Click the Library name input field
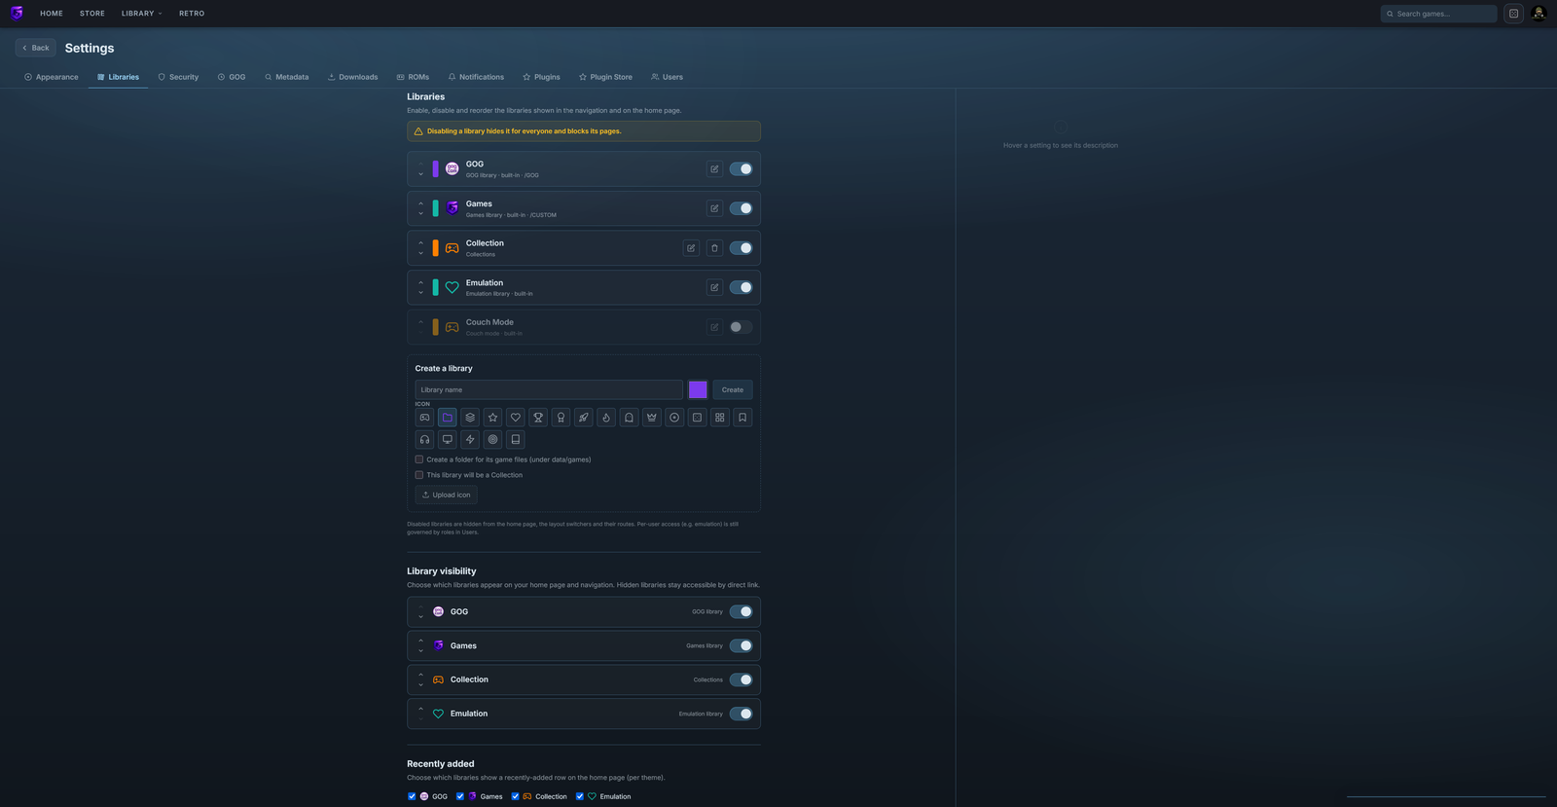The image size is (1557, 807). tap(549, 389)
